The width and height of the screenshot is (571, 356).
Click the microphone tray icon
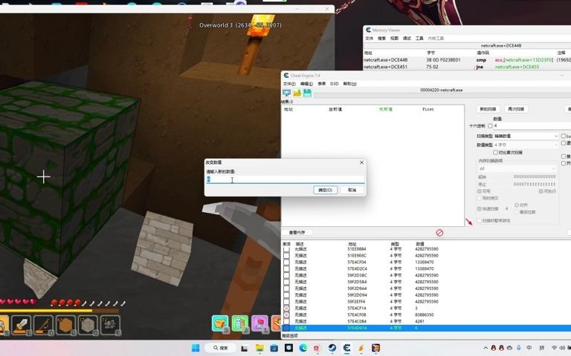(518, 348)
